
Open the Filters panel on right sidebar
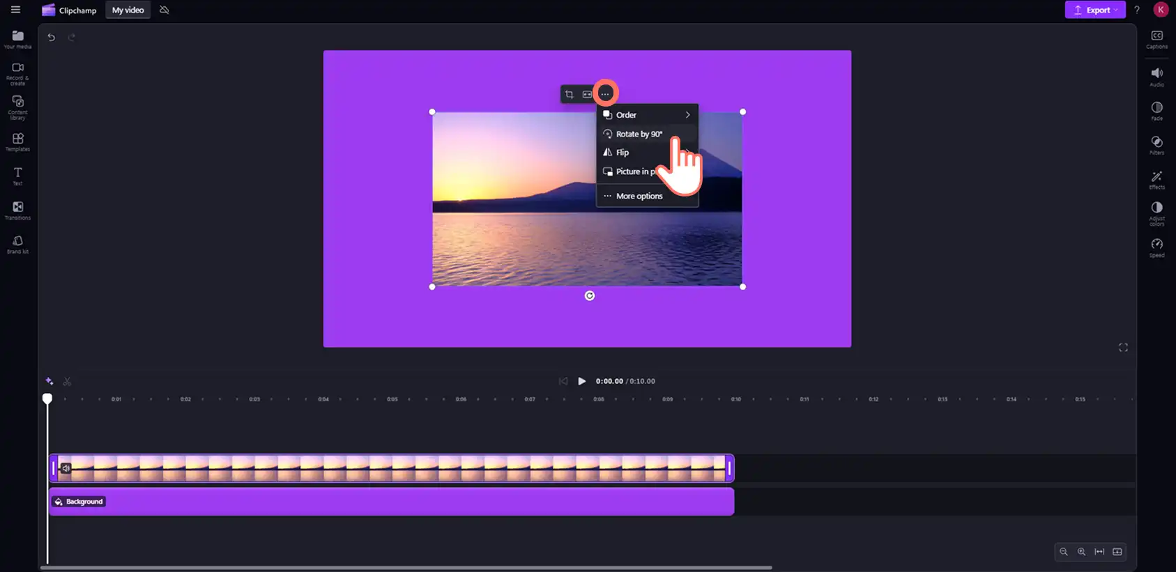[x=1156, y=145]
